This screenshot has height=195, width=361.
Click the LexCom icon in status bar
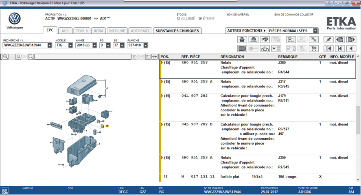pyautogui.click(x=5, y=191)
